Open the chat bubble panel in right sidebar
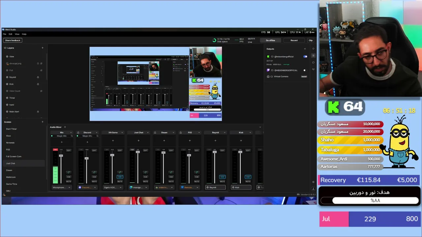Viewport: 422px width, 237px height. pos(313,63)
